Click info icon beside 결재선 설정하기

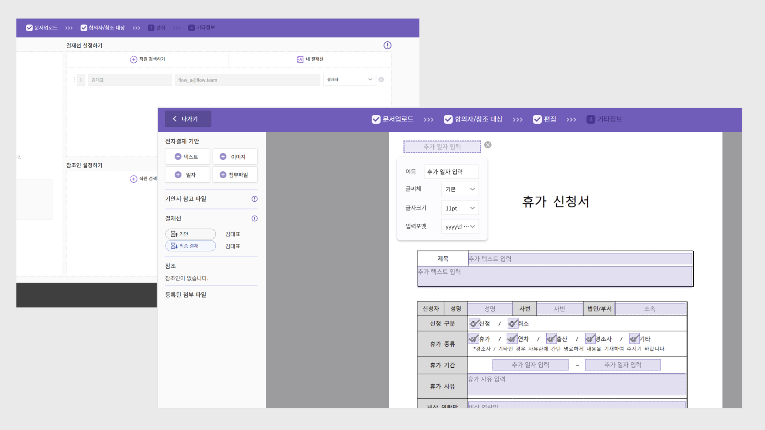click(x=387, y=45)
